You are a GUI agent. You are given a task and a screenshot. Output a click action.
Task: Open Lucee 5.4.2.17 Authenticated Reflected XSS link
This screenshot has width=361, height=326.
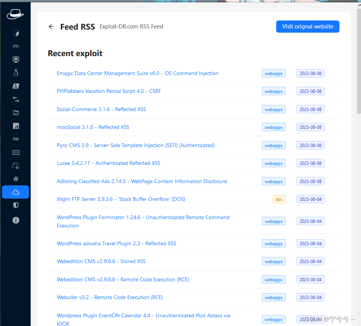point(108,163)
